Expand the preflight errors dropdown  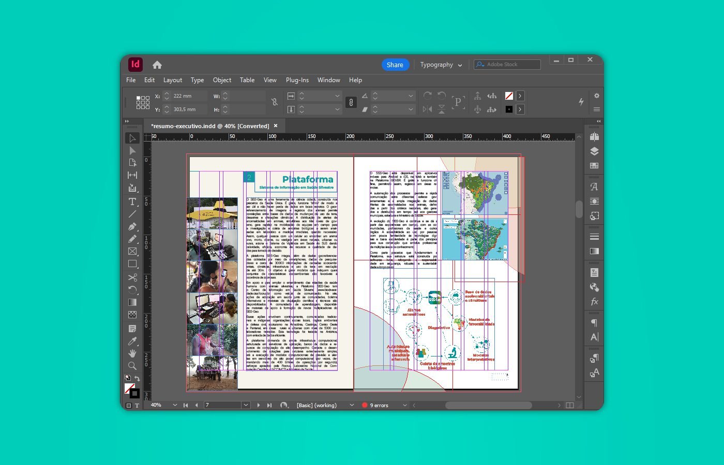pyautogui.click(x=404, y=405)
